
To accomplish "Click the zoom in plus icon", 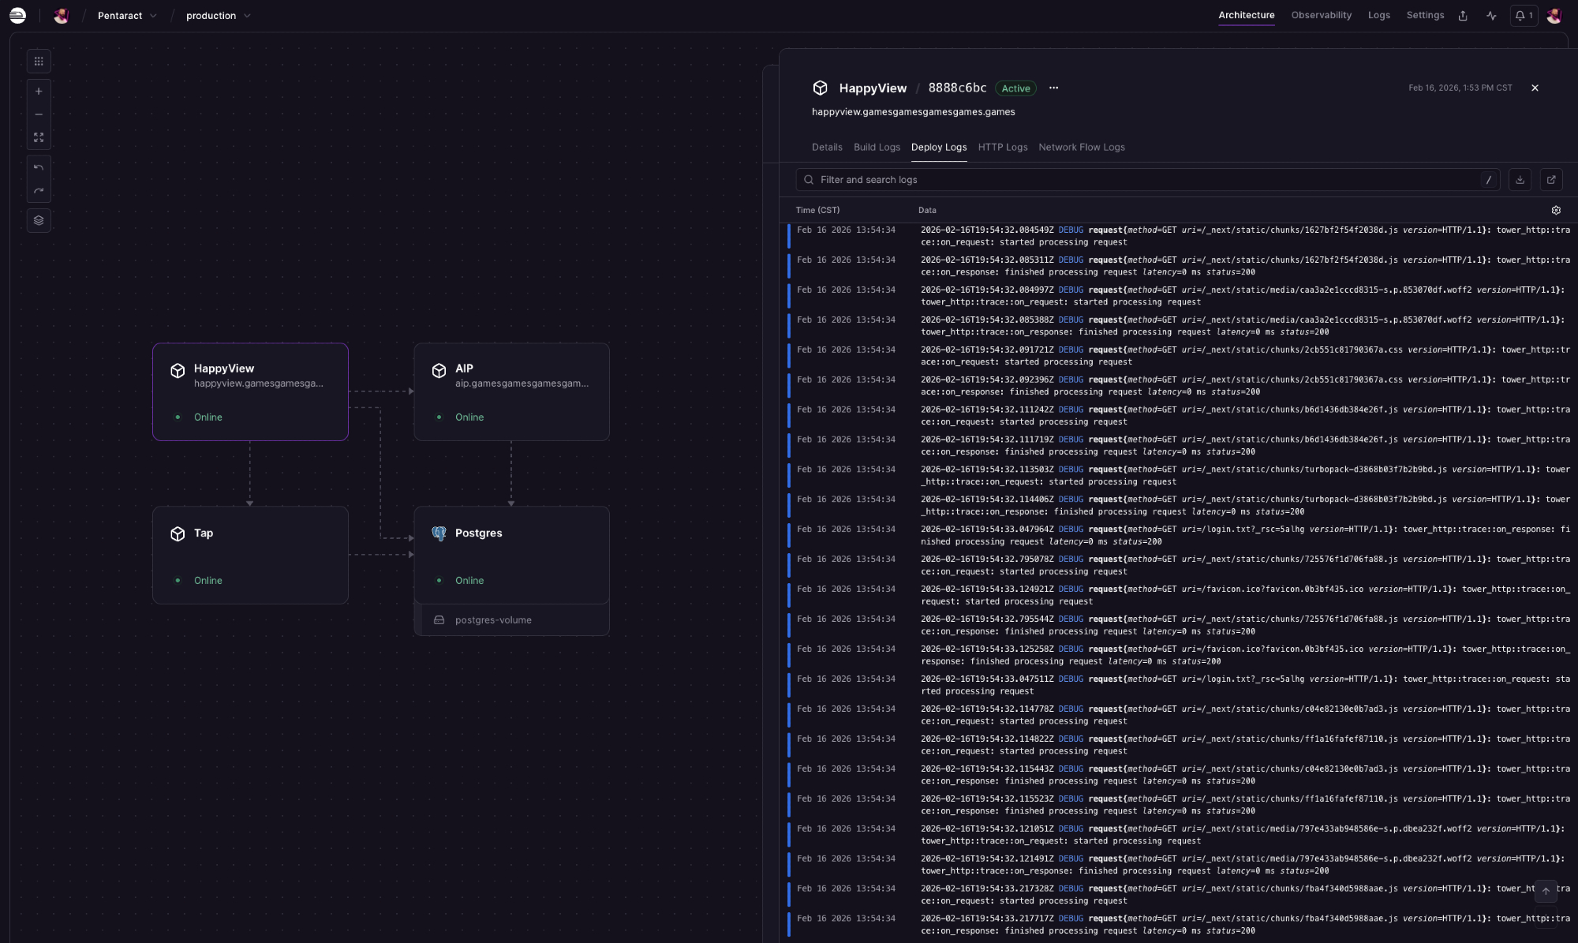I will coord(39,92).
